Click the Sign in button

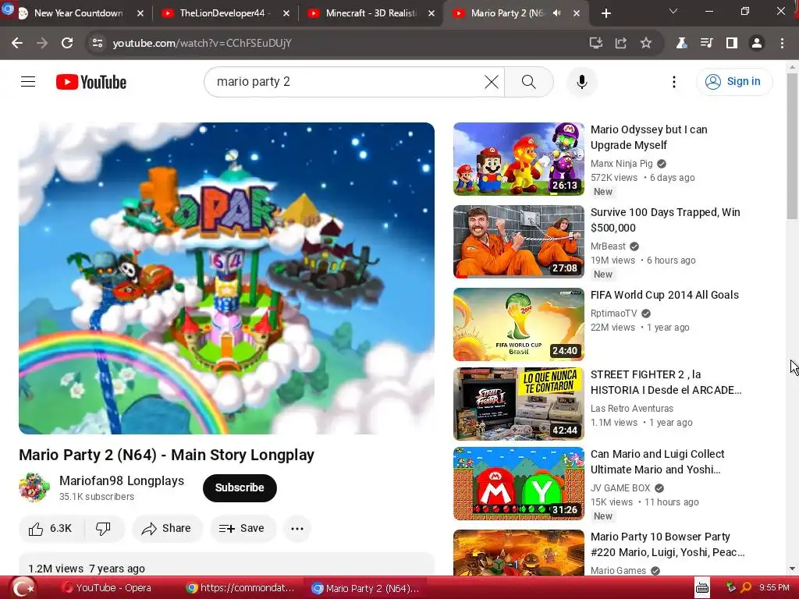click(733, 81)
